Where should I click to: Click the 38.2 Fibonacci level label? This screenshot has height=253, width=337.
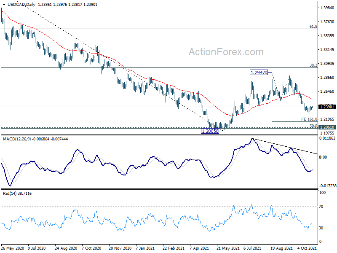click(313, 65)
